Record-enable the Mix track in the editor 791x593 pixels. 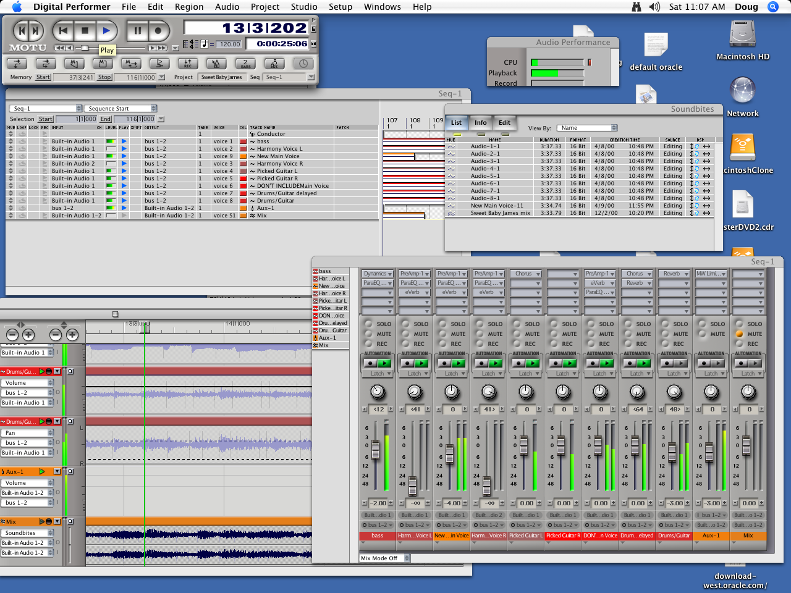[x=49, y=522]
